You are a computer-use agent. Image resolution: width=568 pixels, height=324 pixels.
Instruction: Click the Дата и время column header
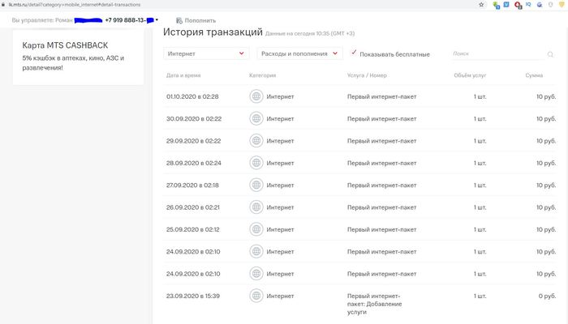click(185, 75)
